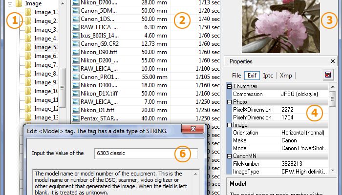Viewport: 342px width, 195px height.
Task: Select the RAW_LEICA file with 7.00 mm
Action: click(99, 101)
